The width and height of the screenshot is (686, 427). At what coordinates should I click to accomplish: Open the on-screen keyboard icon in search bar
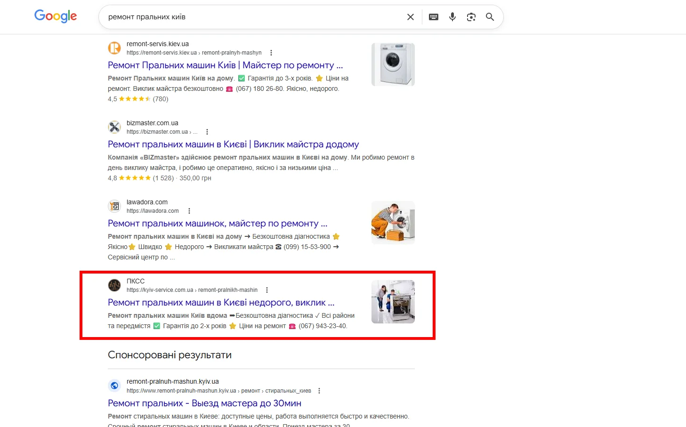[x=433, y=16]
